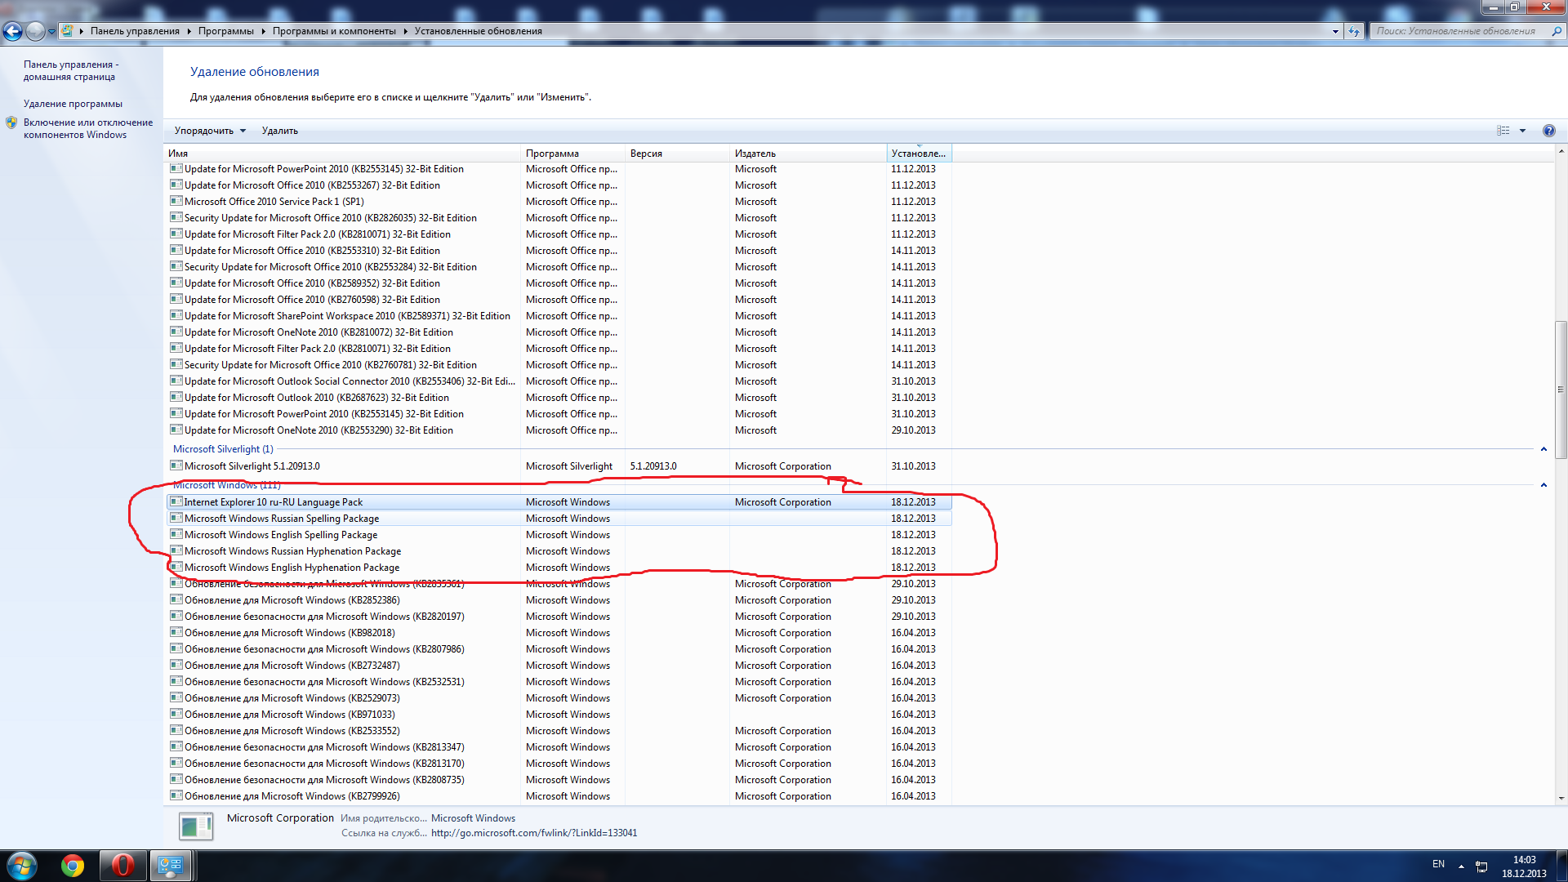The height and width of the screenshot is (882, 1568).
Task: Click the search magnifier icon
Action: 1556,31
